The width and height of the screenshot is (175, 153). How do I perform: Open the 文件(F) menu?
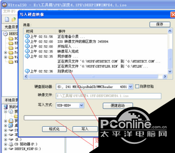pyautogui.click(x=9, y=11)
